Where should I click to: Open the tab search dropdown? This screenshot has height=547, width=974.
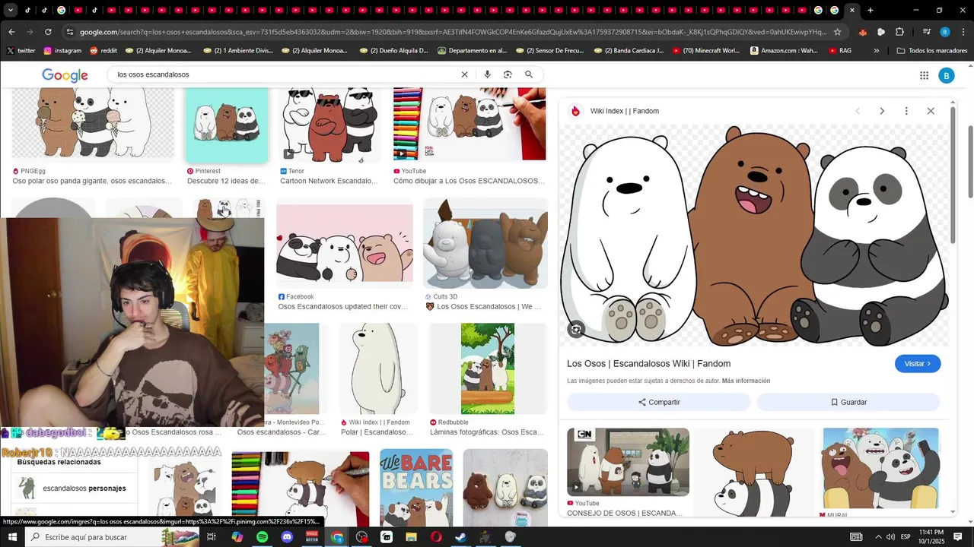[11, 10]
